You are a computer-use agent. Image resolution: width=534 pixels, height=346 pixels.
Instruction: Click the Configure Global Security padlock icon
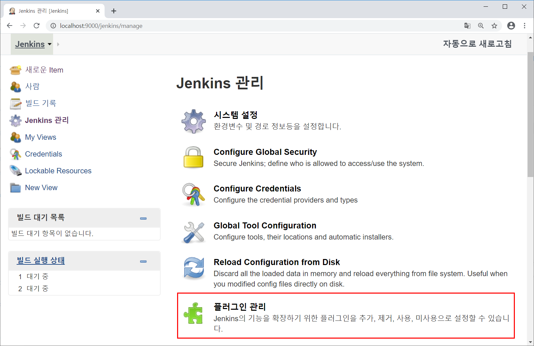point(194,157)
